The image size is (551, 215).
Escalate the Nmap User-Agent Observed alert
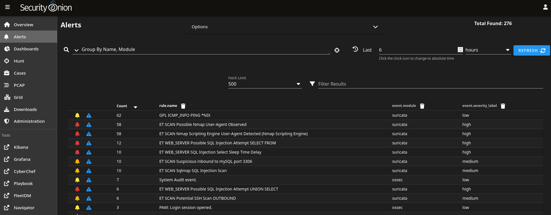89,125
